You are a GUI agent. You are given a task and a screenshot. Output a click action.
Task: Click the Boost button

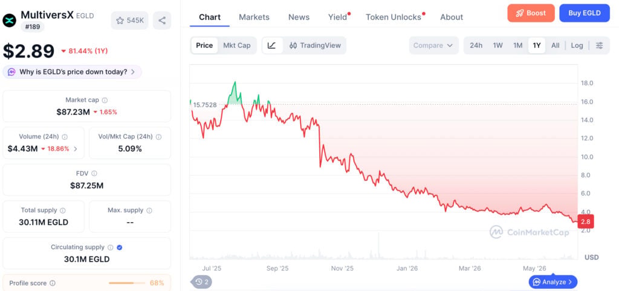pos(531,13)
